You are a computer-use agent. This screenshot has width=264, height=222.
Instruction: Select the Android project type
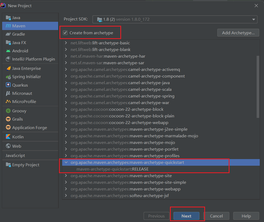(21, 51)
